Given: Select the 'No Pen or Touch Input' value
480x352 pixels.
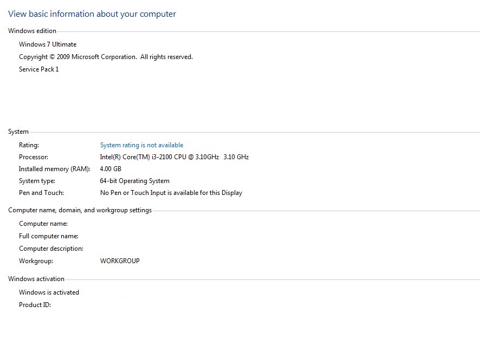Looking at the screenshot, I should click(x=171, y=193).
